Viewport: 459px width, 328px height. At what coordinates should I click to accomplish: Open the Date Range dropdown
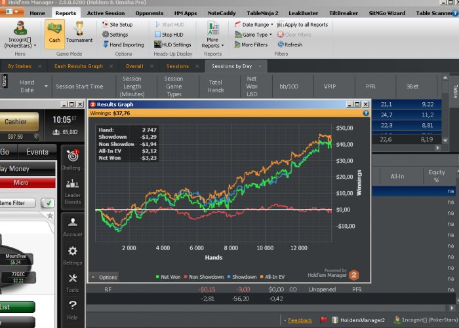(x=254, y=25)
